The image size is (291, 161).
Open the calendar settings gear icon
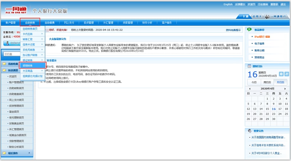282,74
